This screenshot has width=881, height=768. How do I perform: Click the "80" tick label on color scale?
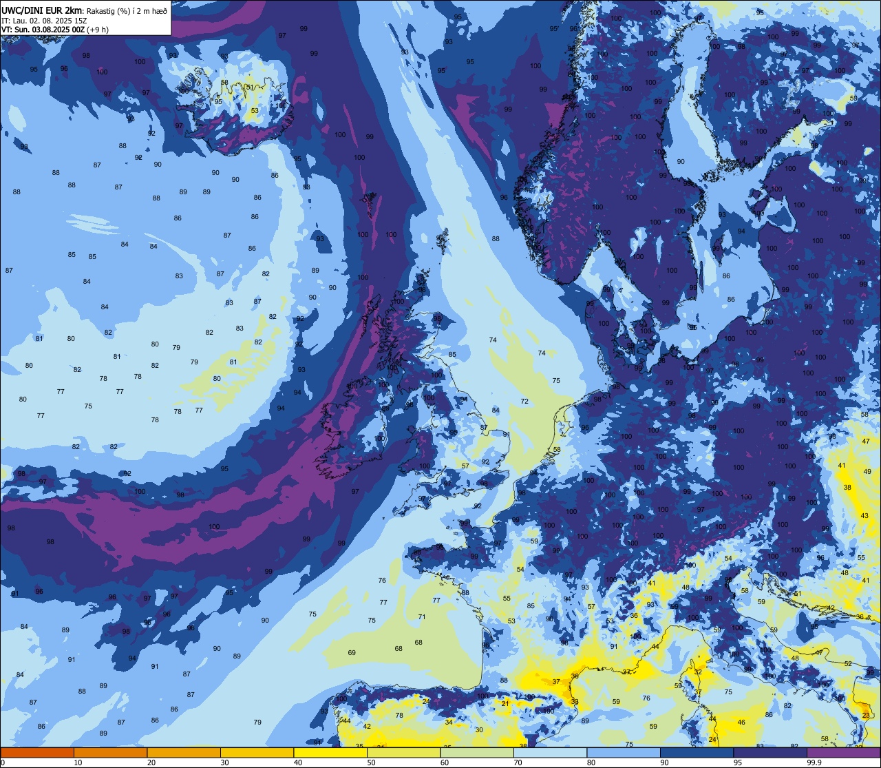tap(591, 762)
